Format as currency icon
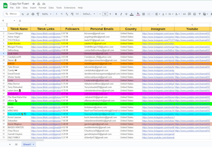Screen dimensions: 212x147 pos(56,14)
